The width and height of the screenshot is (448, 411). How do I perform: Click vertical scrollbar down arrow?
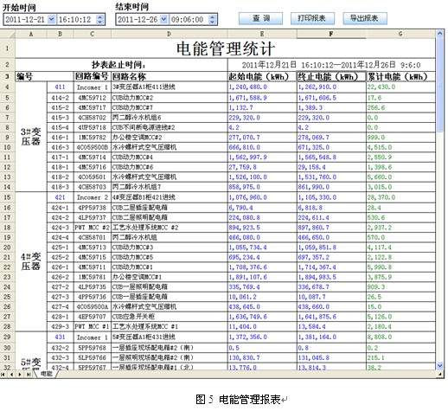pos(440,365)
